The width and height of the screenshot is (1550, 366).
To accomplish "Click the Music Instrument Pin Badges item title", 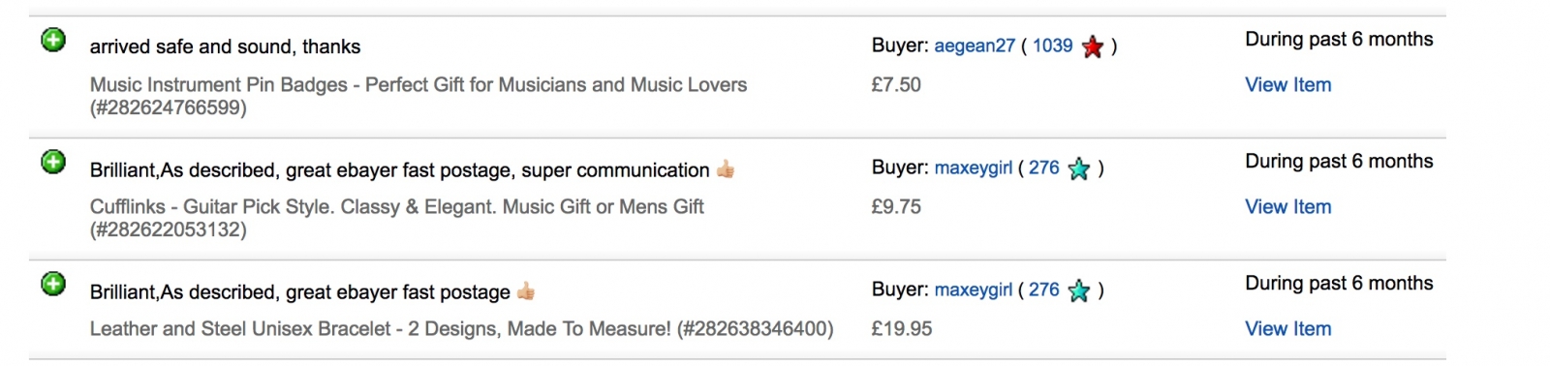I will pos(418,96).
